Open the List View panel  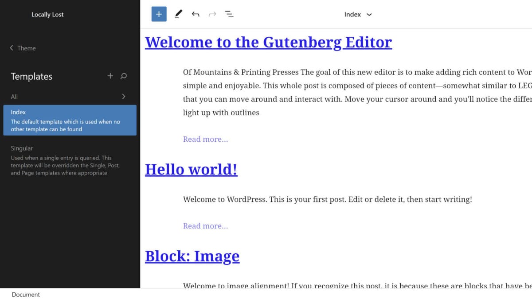tap(229, 14)
